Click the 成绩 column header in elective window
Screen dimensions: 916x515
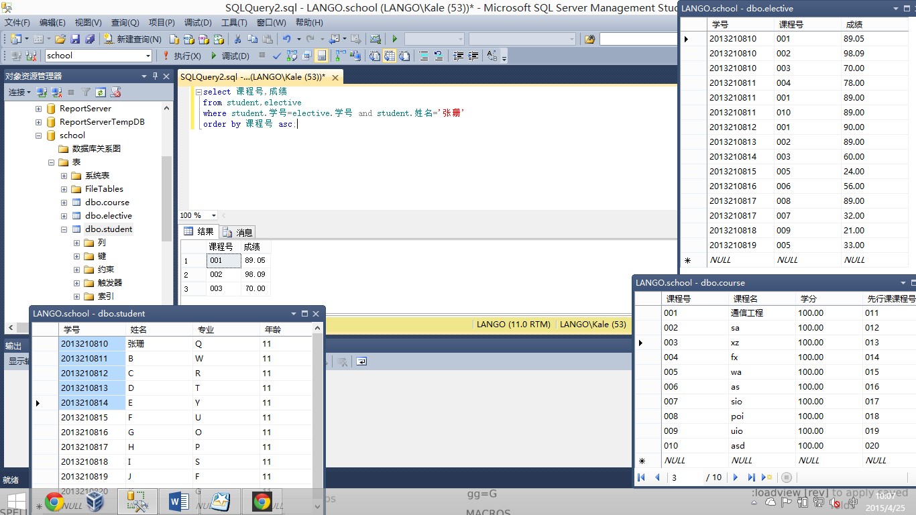click(x=874, y=24)
